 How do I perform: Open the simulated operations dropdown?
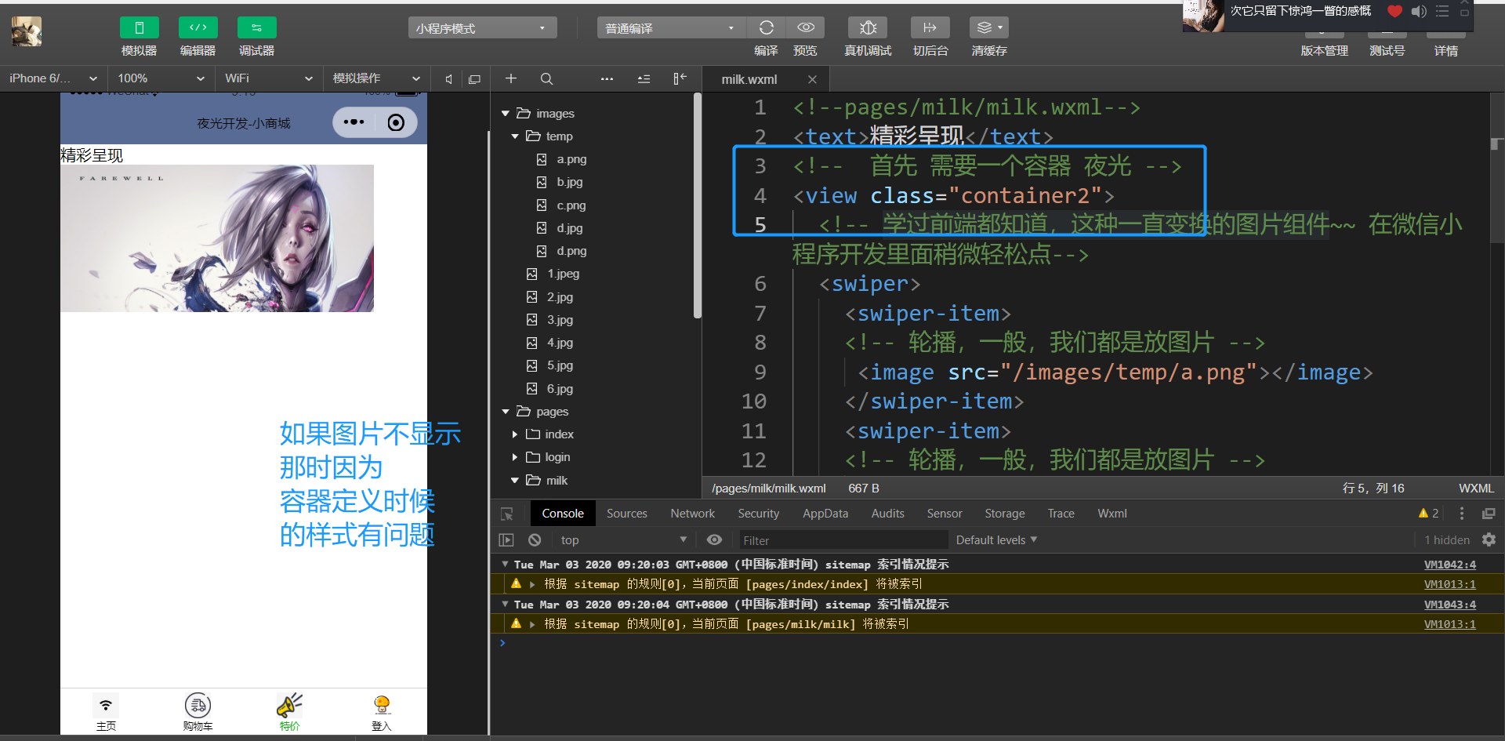376,78
